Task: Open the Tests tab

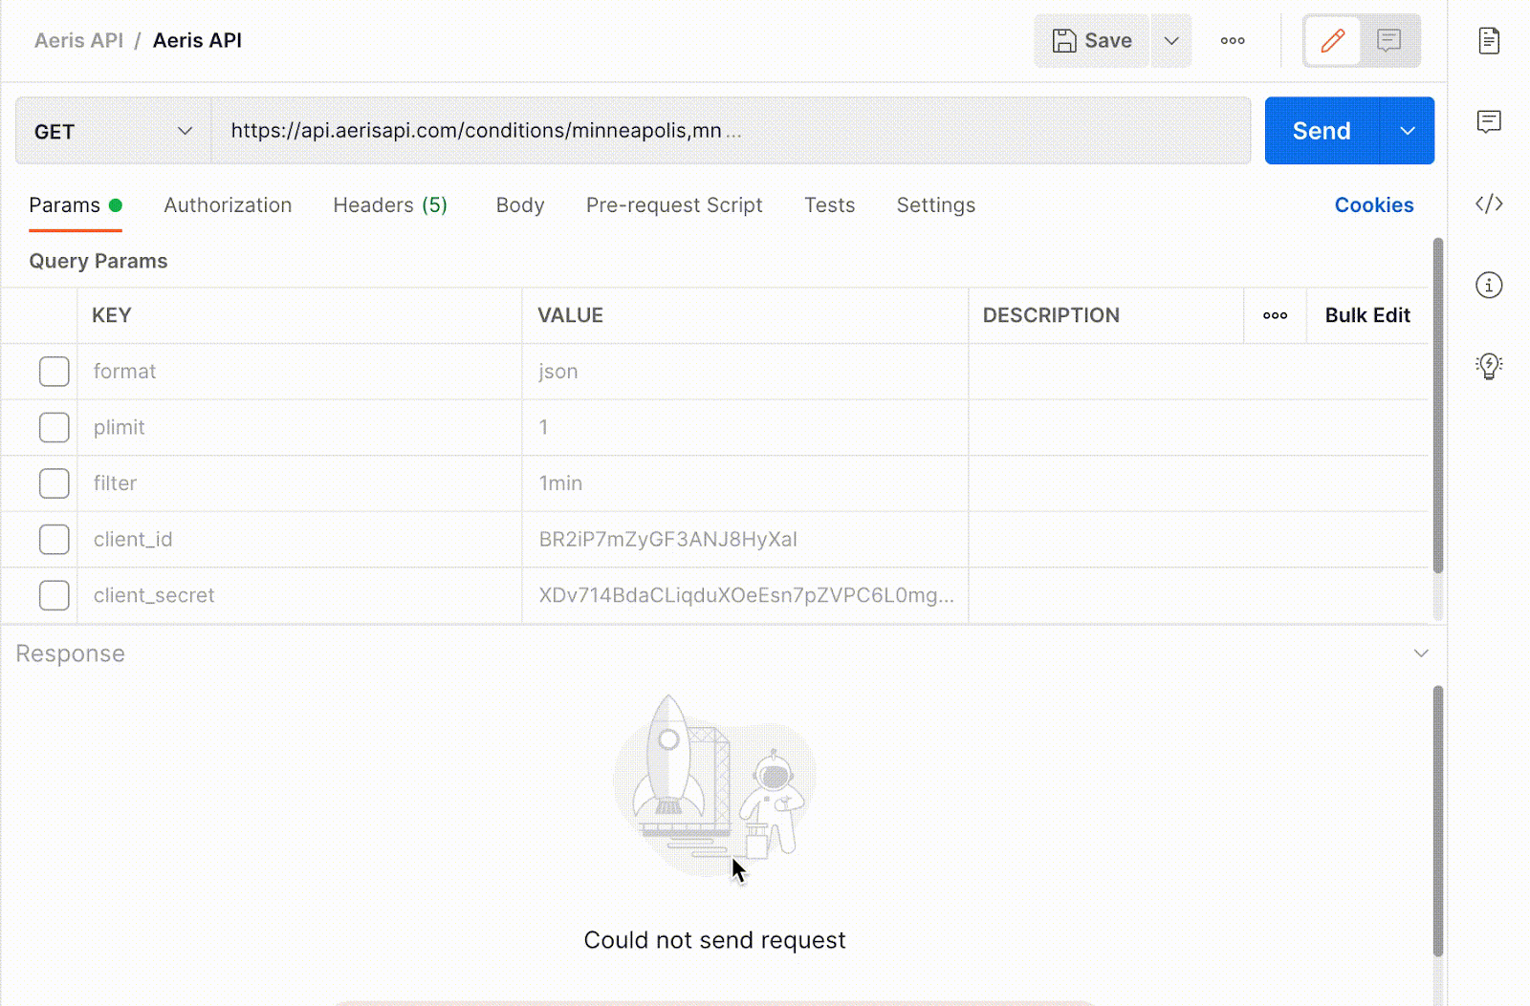Action: coord(829,205)
